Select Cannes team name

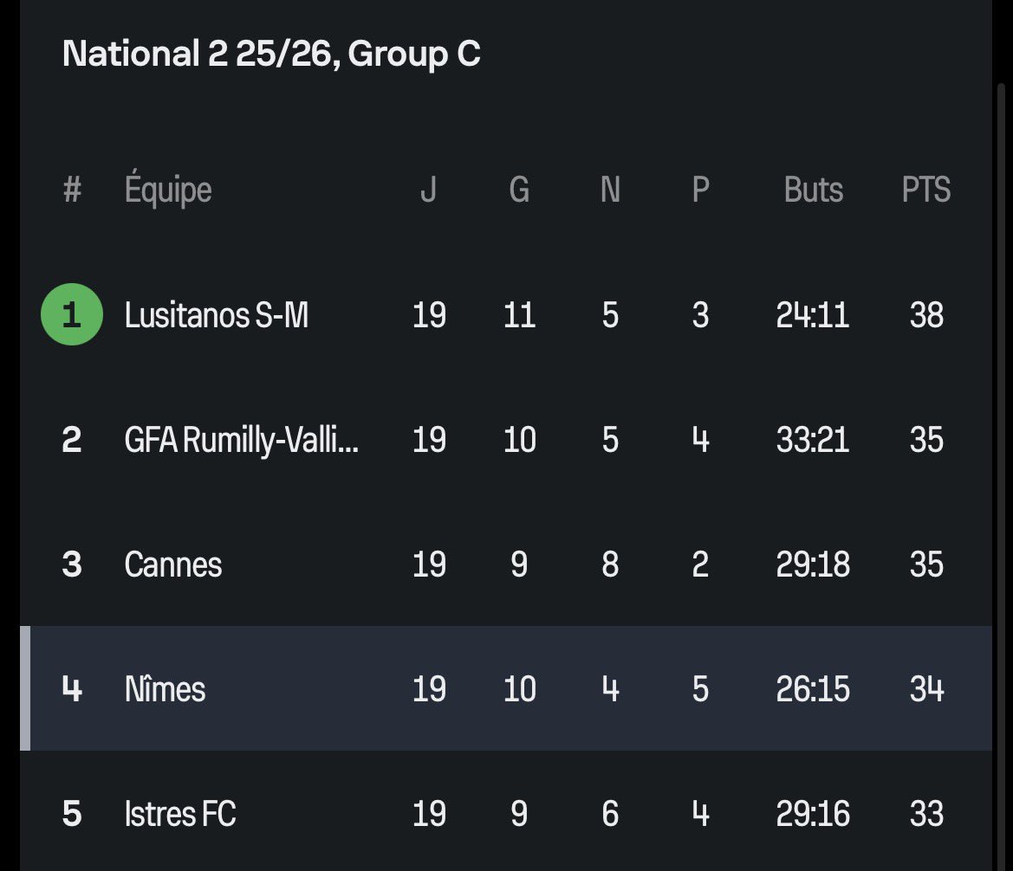click(173, 565)
